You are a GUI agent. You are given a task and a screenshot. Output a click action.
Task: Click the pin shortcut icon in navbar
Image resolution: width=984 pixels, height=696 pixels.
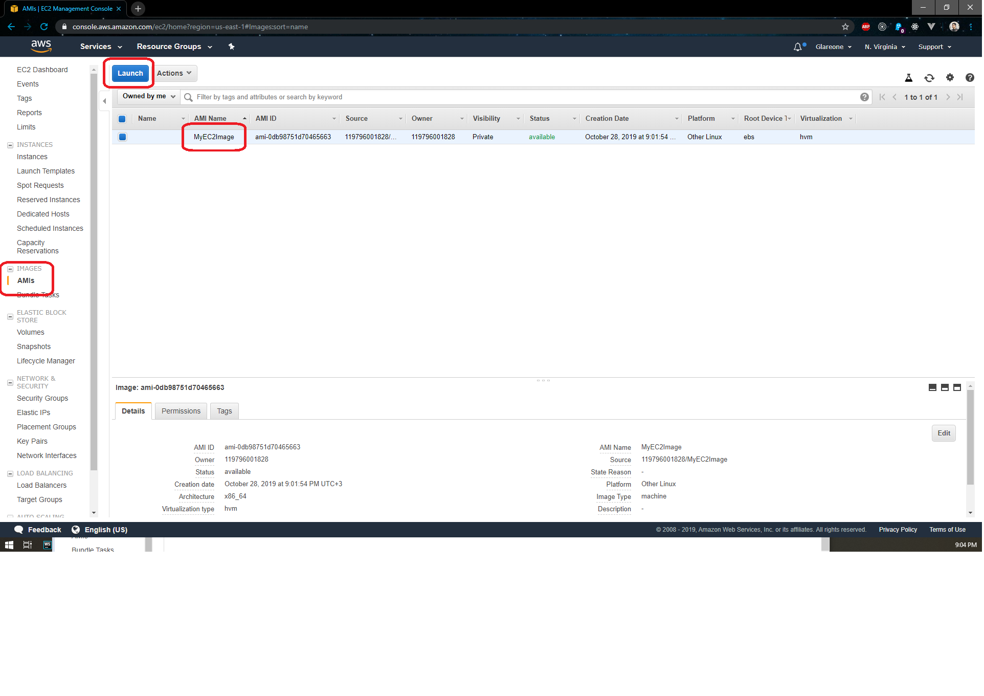[x=232, y=47]
